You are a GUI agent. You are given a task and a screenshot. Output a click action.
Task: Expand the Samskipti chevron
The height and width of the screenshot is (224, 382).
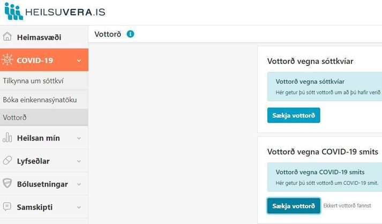(79, 207)
